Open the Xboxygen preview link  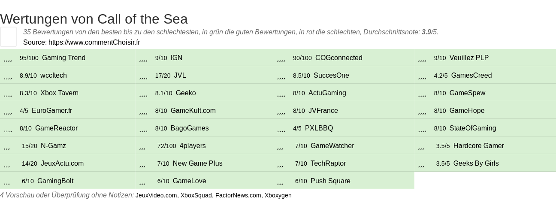tap(278, 195)
